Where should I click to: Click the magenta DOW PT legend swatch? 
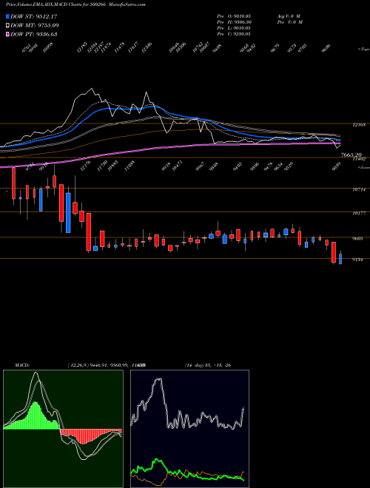point(8,34)
